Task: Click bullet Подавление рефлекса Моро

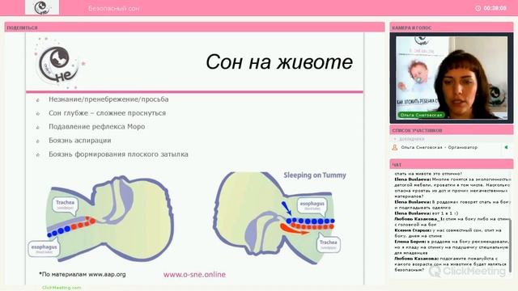Action: pyautogui.click(x=96, y=127)
